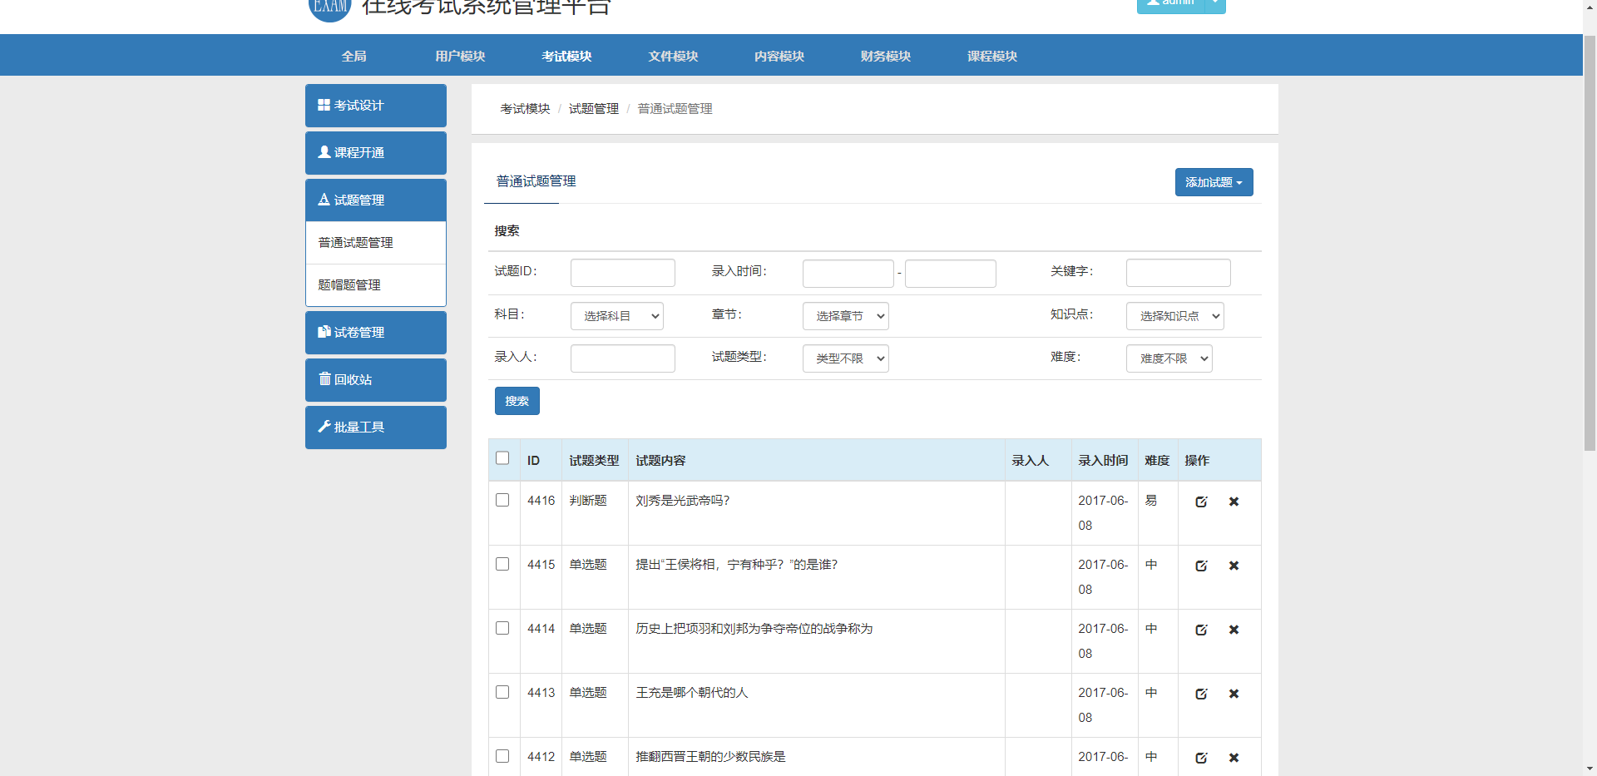Switch to the 财务模块 nav tab

(x=886, y=56)
